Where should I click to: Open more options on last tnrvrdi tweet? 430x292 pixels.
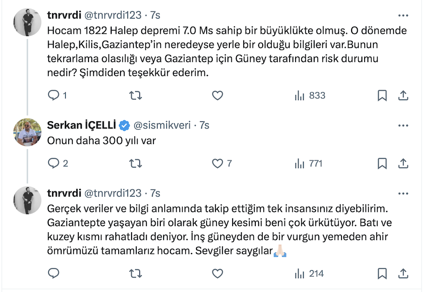click(403, 193)
